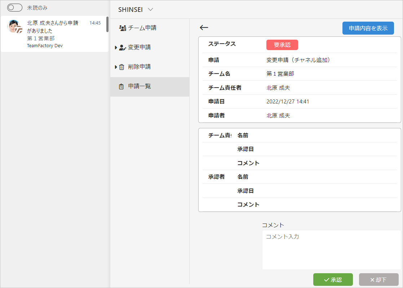Screen dimensions: 403x288
Task: Click the チーム申請 people icon
Action: (123, 28)
